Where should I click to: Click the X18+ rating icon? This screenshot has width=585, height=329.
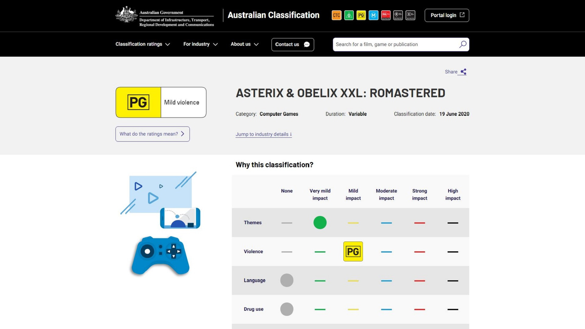tap(410, 15)
